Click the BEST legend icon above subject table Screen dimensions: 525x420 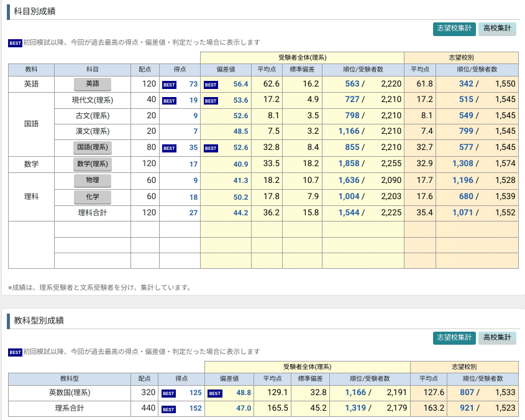(15, 43)
